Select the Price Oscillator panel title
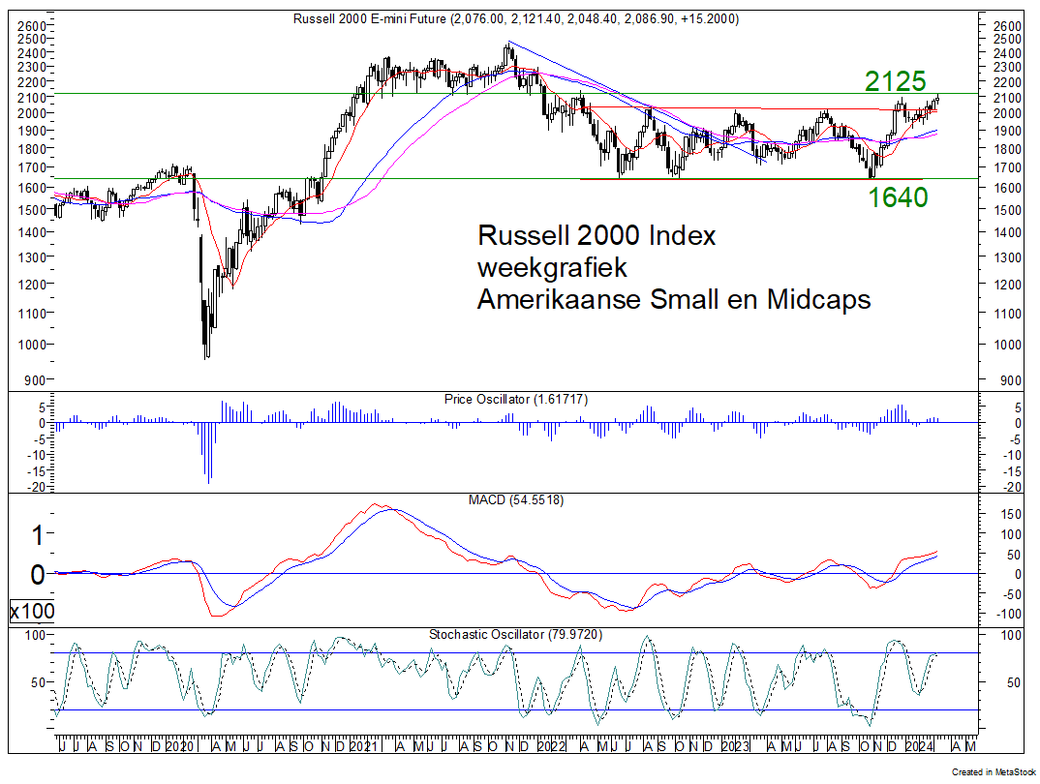 516,399
